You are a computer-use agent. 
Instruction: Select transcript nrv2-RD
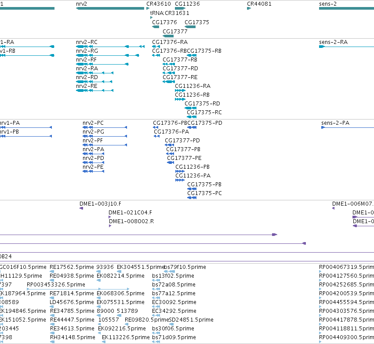[87, 77]
